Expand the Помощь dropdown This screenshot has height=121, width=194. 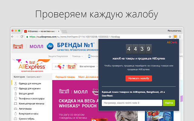click(x=77, y=56)
